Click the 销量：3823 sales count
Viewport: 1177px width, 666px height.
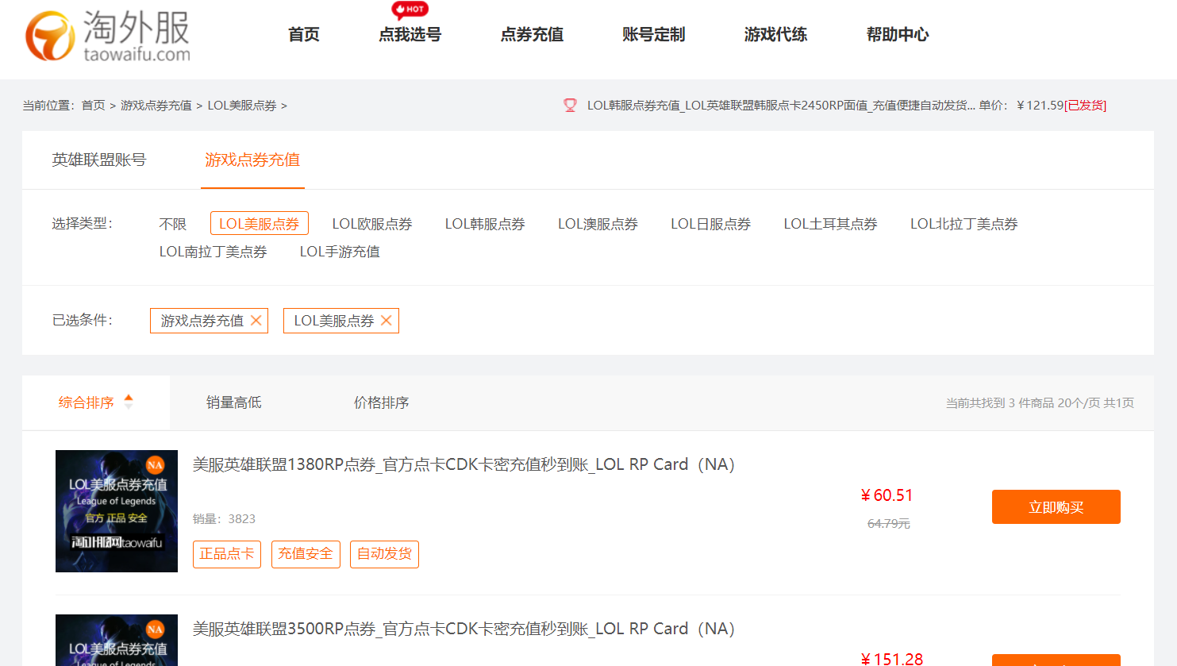point(225,519)
